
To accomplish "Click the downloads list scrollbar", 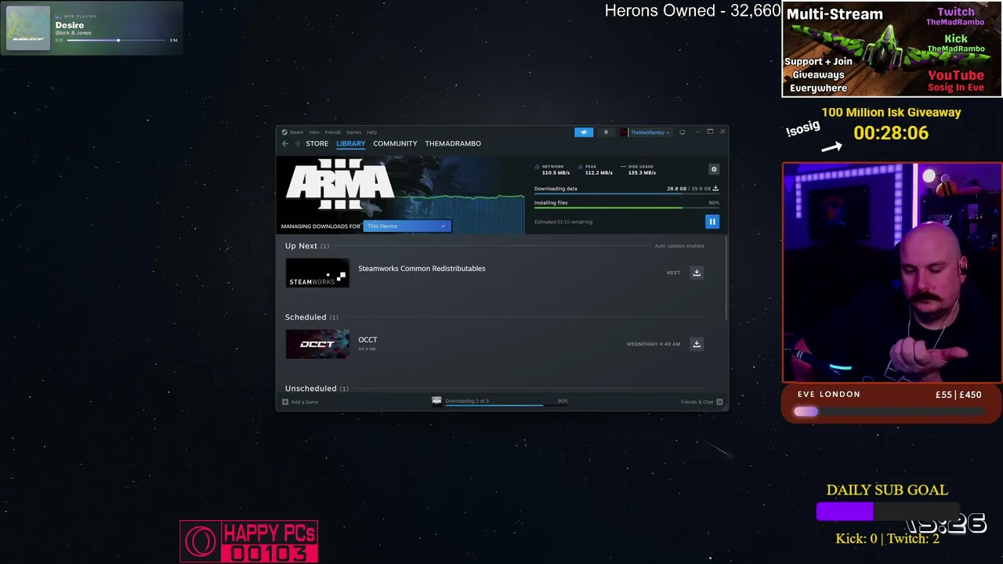I will pyautogui.click(x=726, y=278).
